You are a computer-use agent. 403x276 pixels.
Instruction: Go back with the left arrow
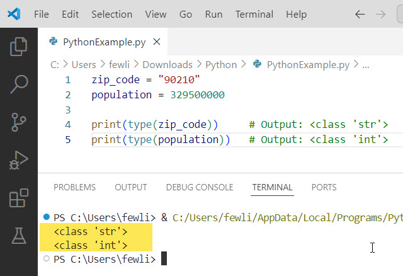[x=360, y=14]
